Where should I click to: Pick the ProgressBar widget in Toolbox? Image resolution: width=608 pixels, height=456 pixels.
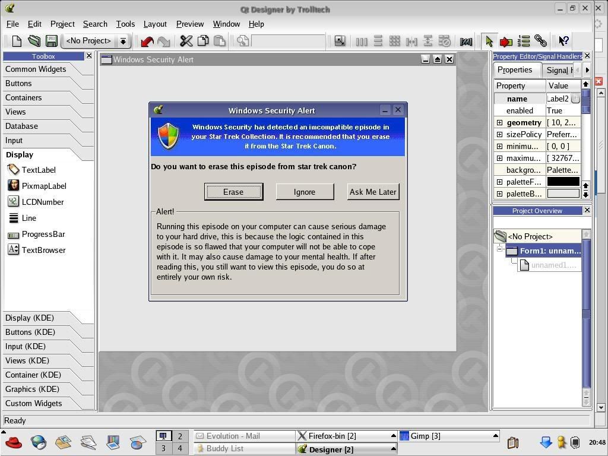36,234
